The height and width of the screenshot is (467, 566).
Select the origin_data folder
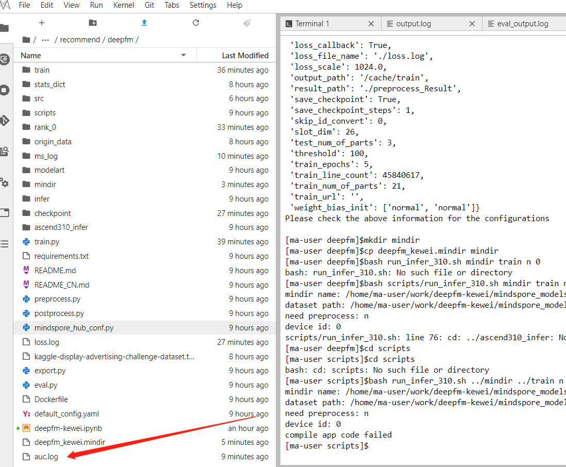(145, 142)
